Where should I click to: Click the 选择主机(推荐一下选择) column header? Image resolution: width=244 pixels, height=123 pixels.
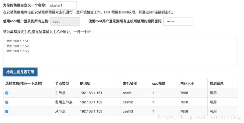(x=24, y=84)
